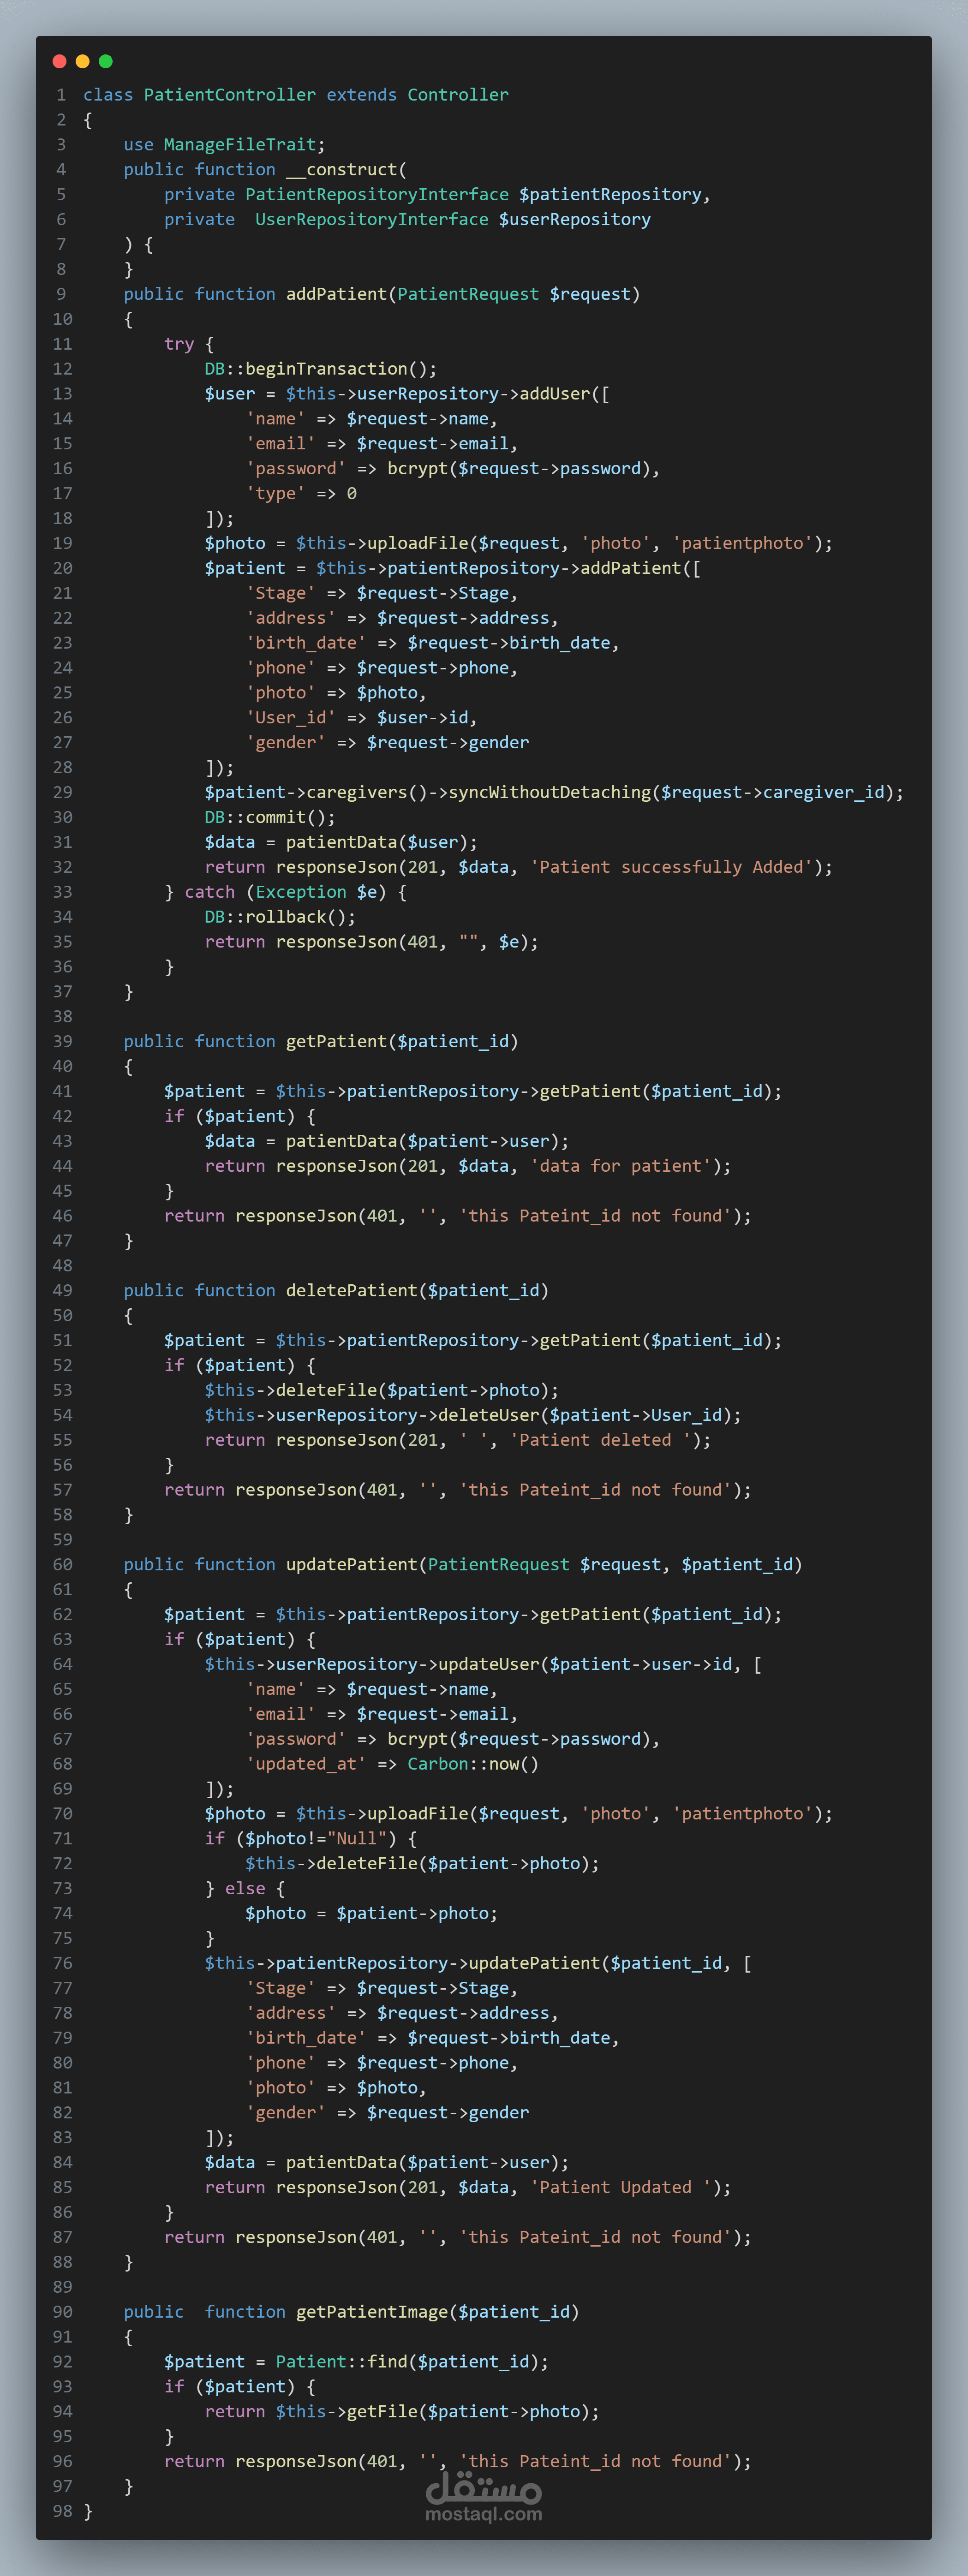Click the 'class' keyword
The width and height of the screenshot is (968, 2576).
108,95
